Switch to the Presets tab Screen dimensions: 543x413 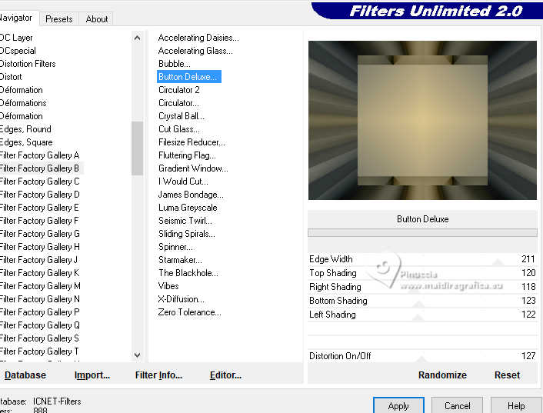59,19
